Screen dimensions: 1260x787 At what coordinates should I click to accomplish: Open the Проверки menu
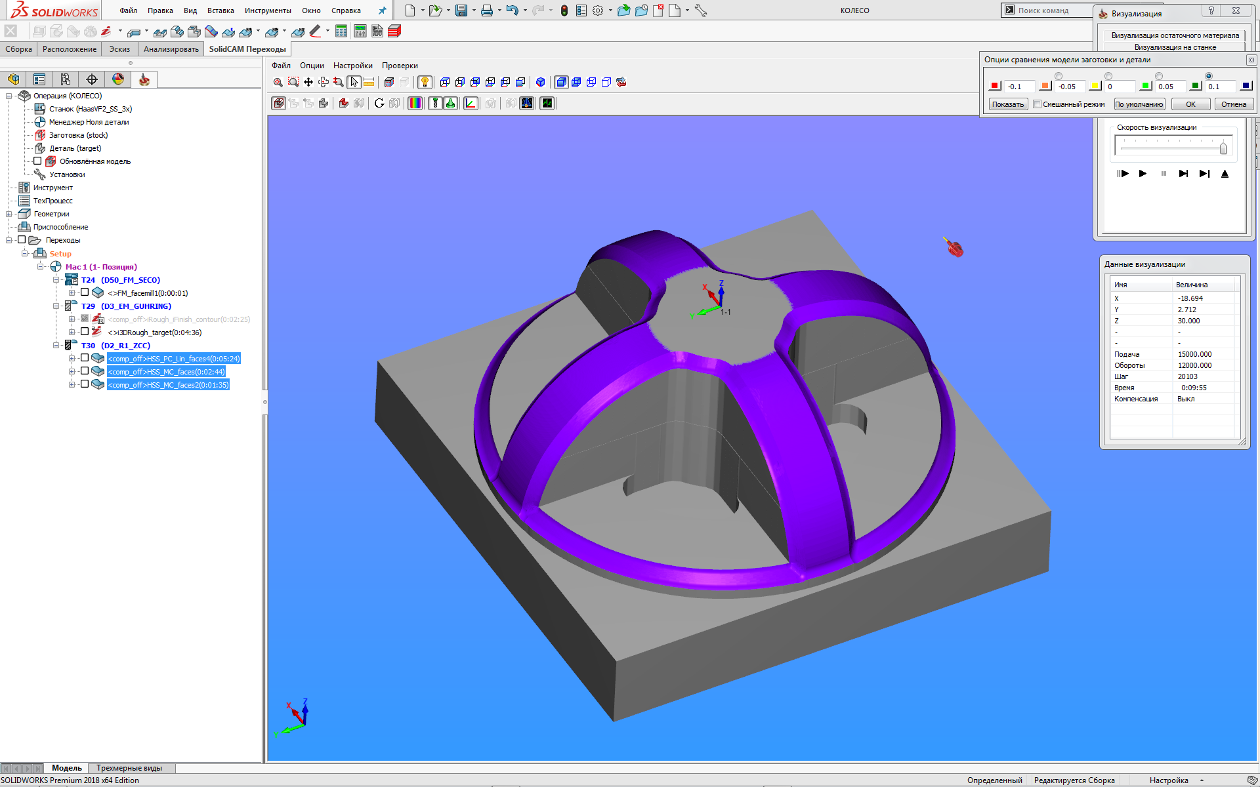pos(400,66)
